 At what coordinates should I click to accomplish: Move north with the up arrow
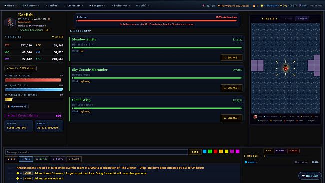coord(286,62)
